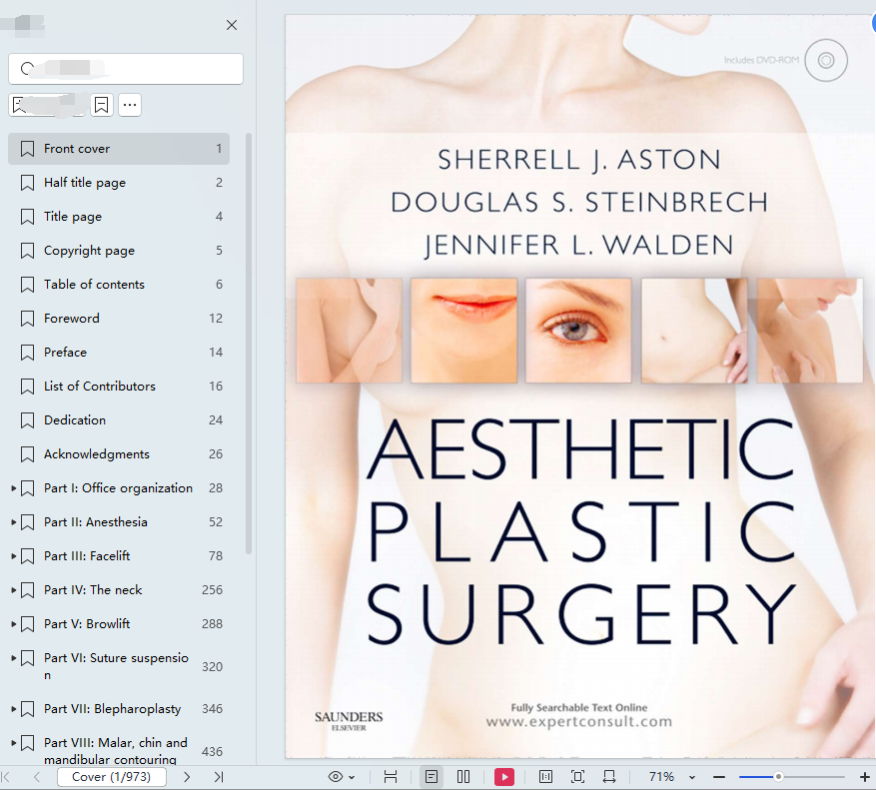
Task: Click the zoom slider handle
Action: coord(778,777)
